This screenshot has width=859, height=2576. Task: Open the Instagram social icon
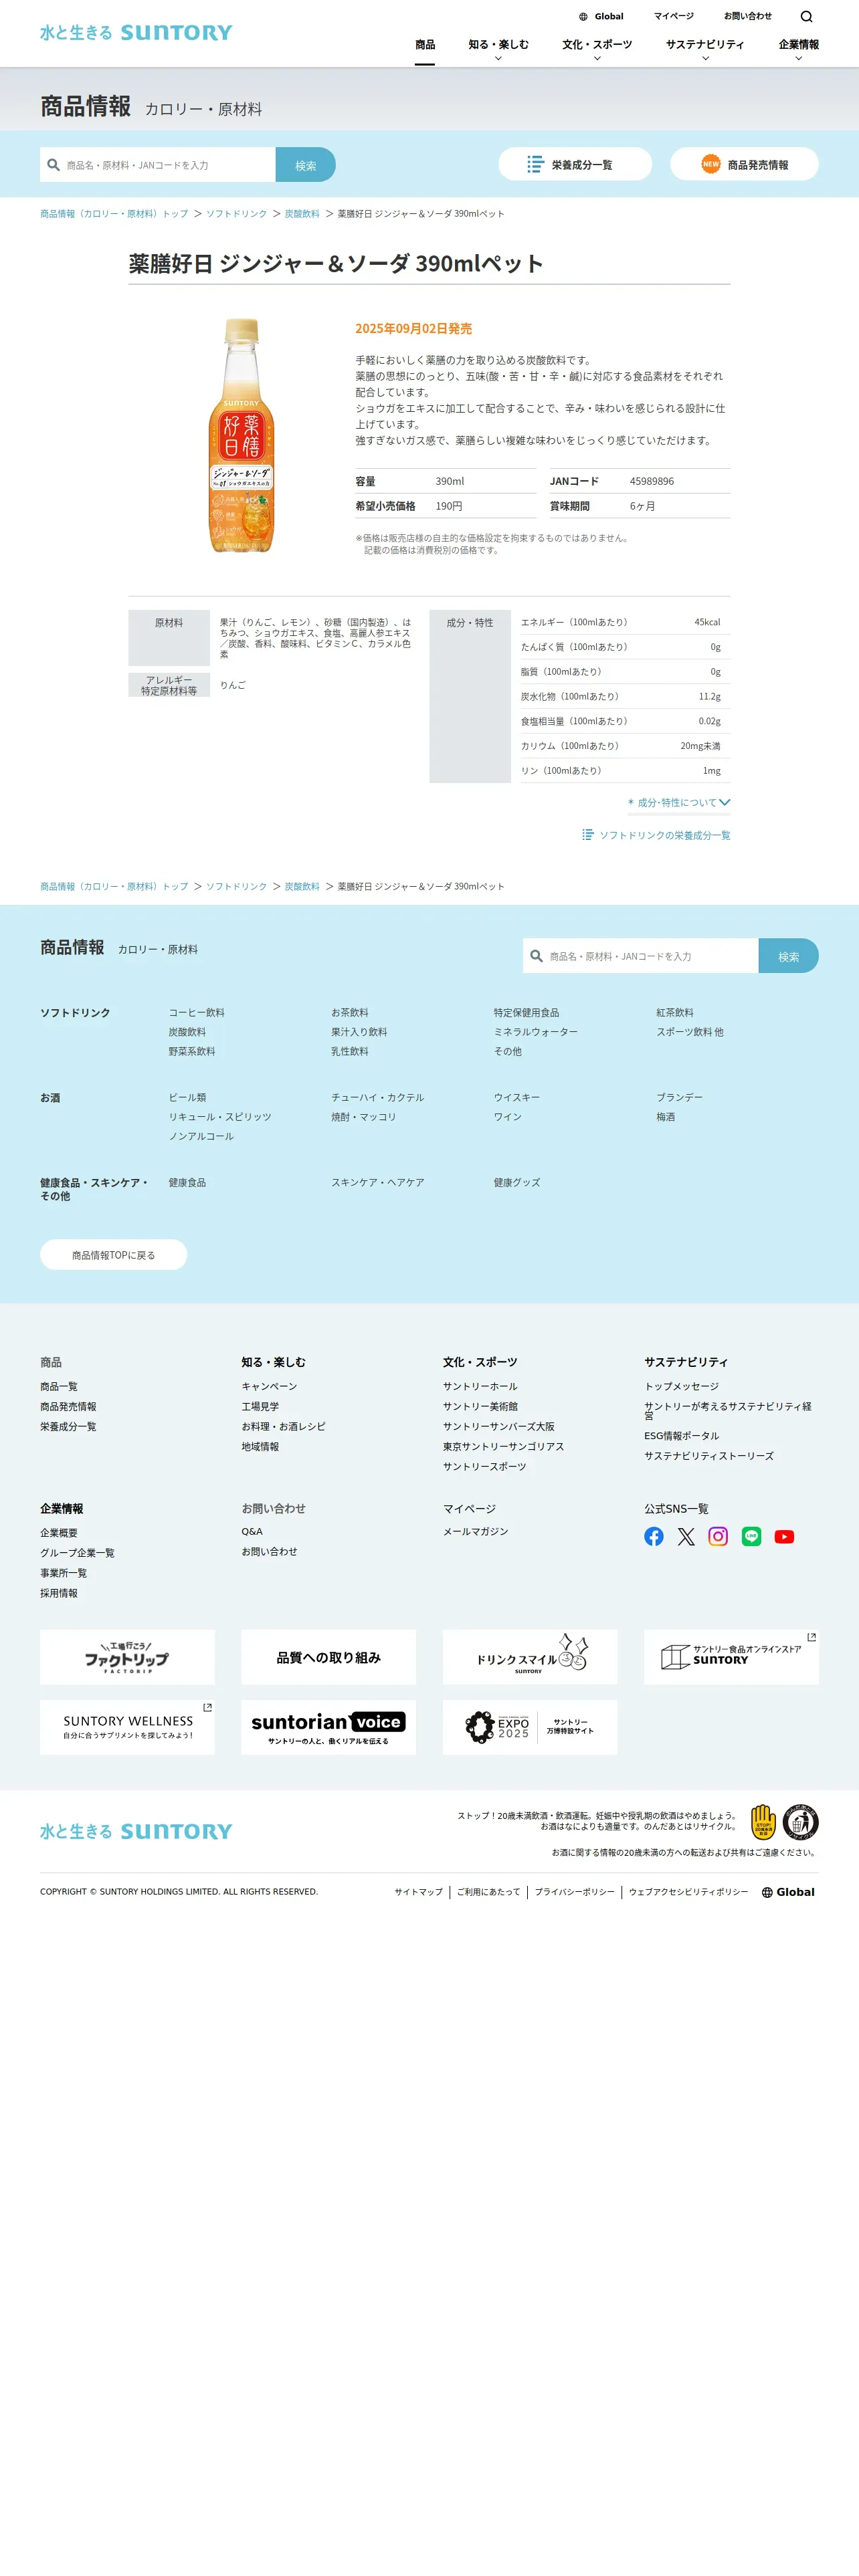coord(718,1536)
